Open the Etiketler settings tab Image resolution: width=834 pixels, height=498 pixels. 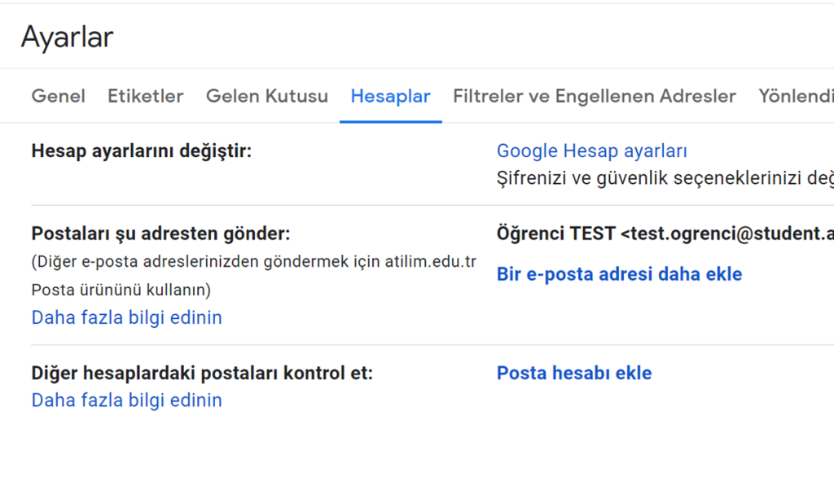[x=145, y=95]
